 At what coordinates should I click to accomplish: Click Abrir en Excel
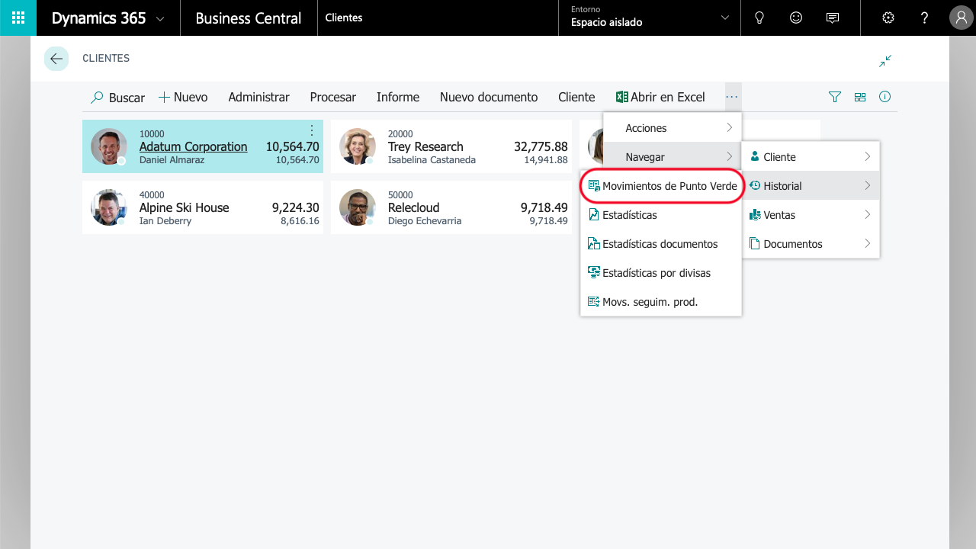pyautogui.click(x=660, y=97)
